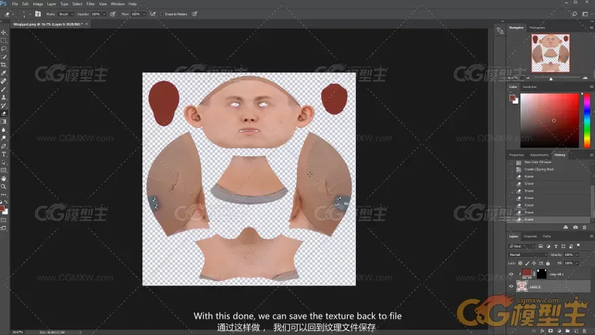Toggle pressure for opacity icon
Viewport: 595px width, 335px height.
[112, 14]
